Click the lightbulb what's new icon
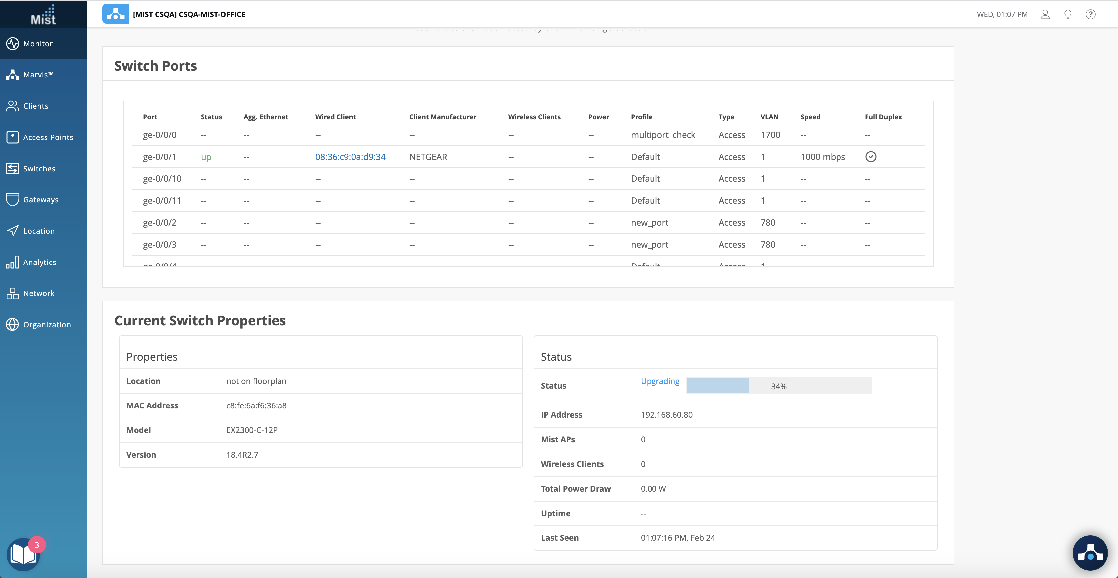The width and height of the screenshot is (1118, 578). coord(1068,14)
